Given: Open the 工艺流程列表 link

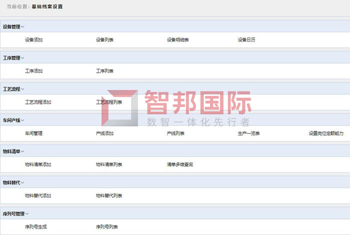Looking at the screenshot, I should point(109,102).
